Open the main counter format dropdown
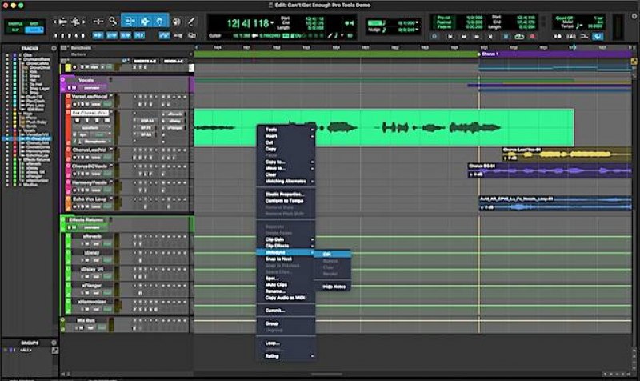640x381 pixels. pyautogui.click(x=273, y=23)
